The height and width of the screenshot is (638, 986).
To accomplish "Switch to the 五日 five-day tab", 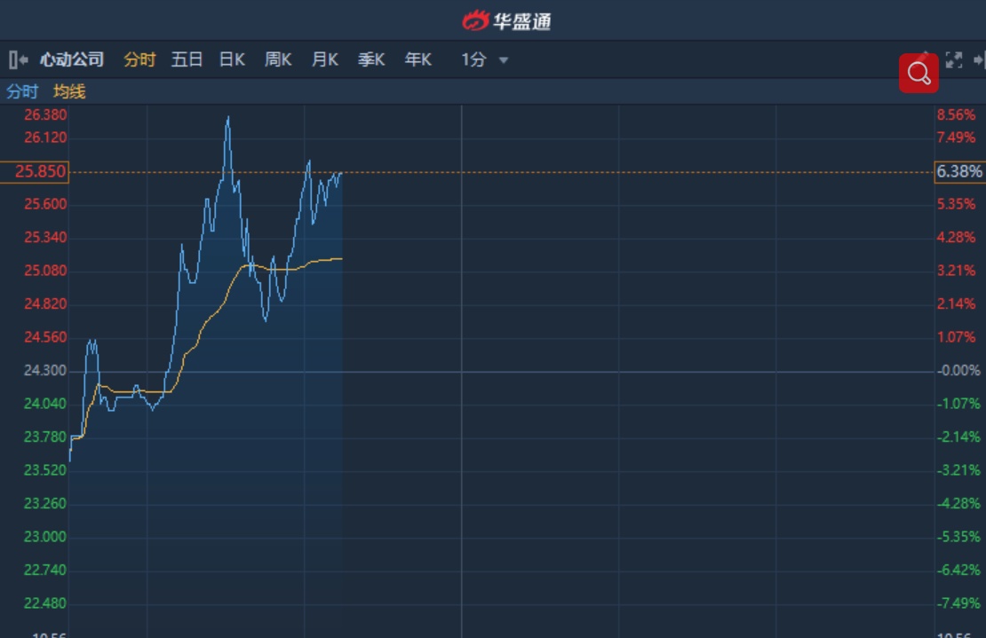I will (187, 59).
